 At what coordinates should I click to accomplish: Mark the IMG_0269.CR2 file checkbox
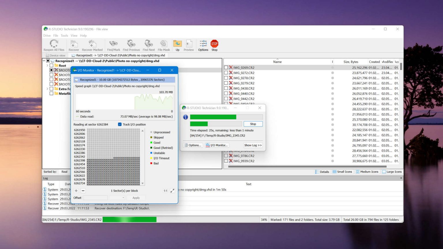coord(226,67)
